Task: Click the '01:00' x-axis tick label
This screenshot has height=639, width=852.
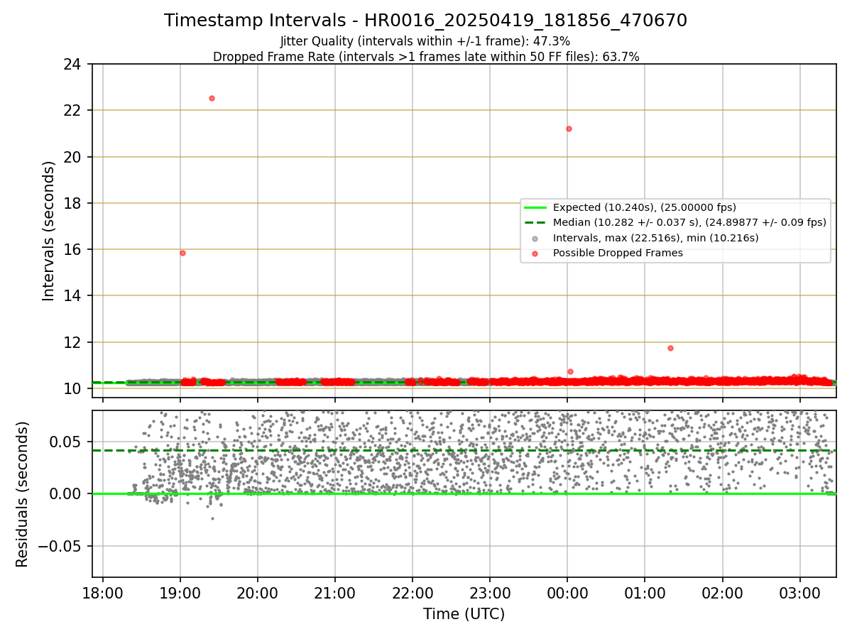Action: click(645, 592)
